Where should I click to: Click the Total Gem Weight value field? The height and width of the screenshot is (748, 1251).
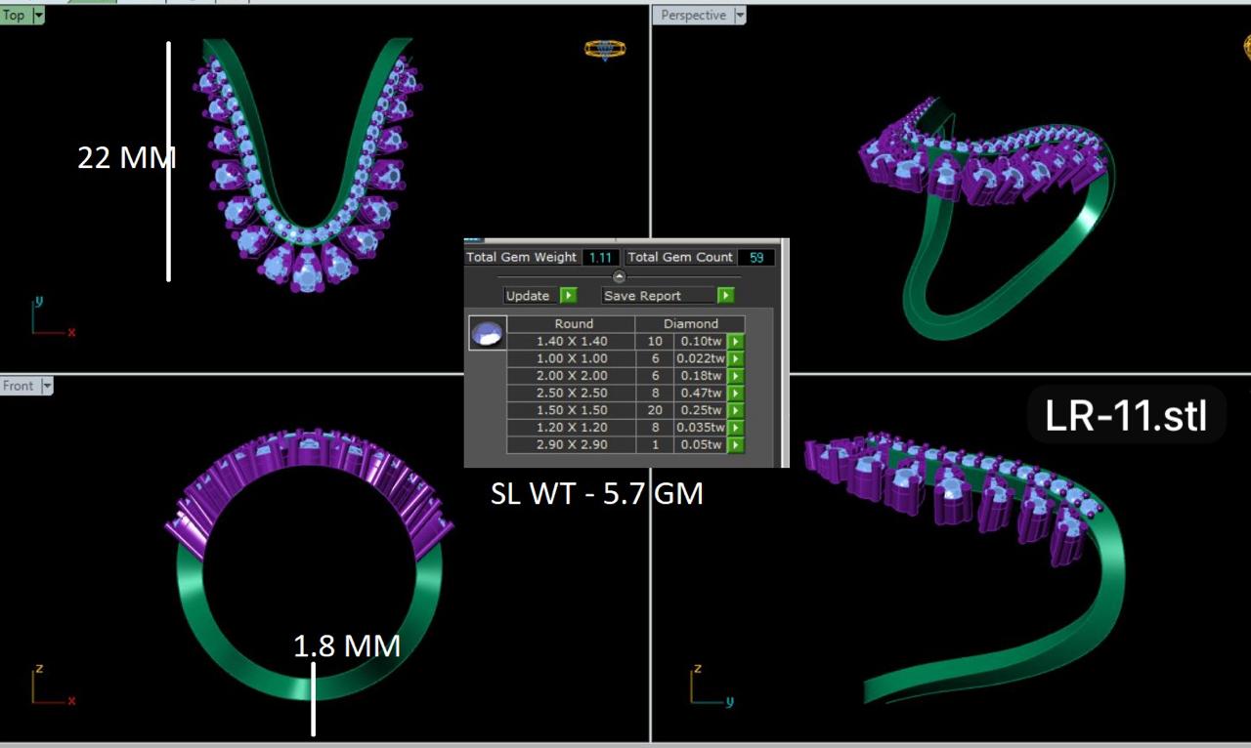point(600,257)
